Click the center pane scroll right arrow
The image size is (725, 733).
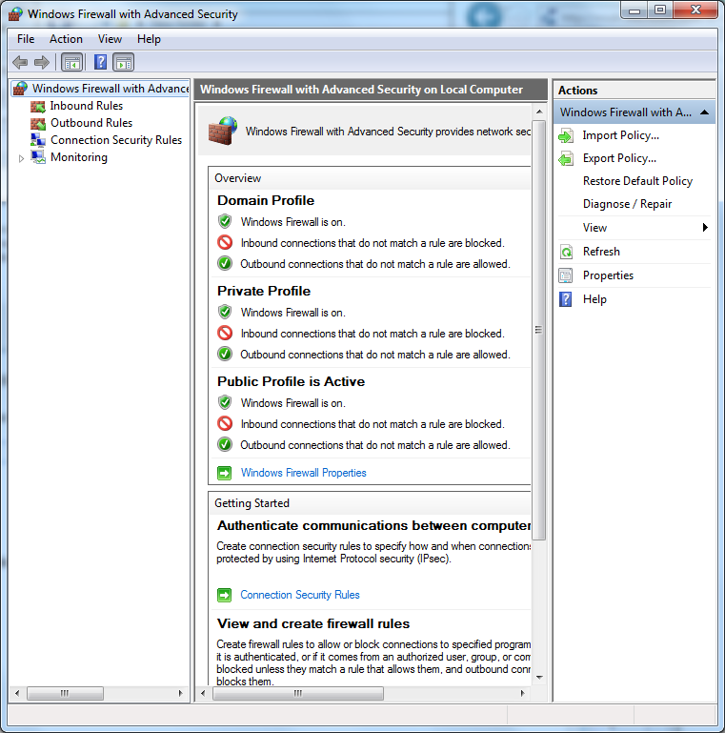pos(522,693)
